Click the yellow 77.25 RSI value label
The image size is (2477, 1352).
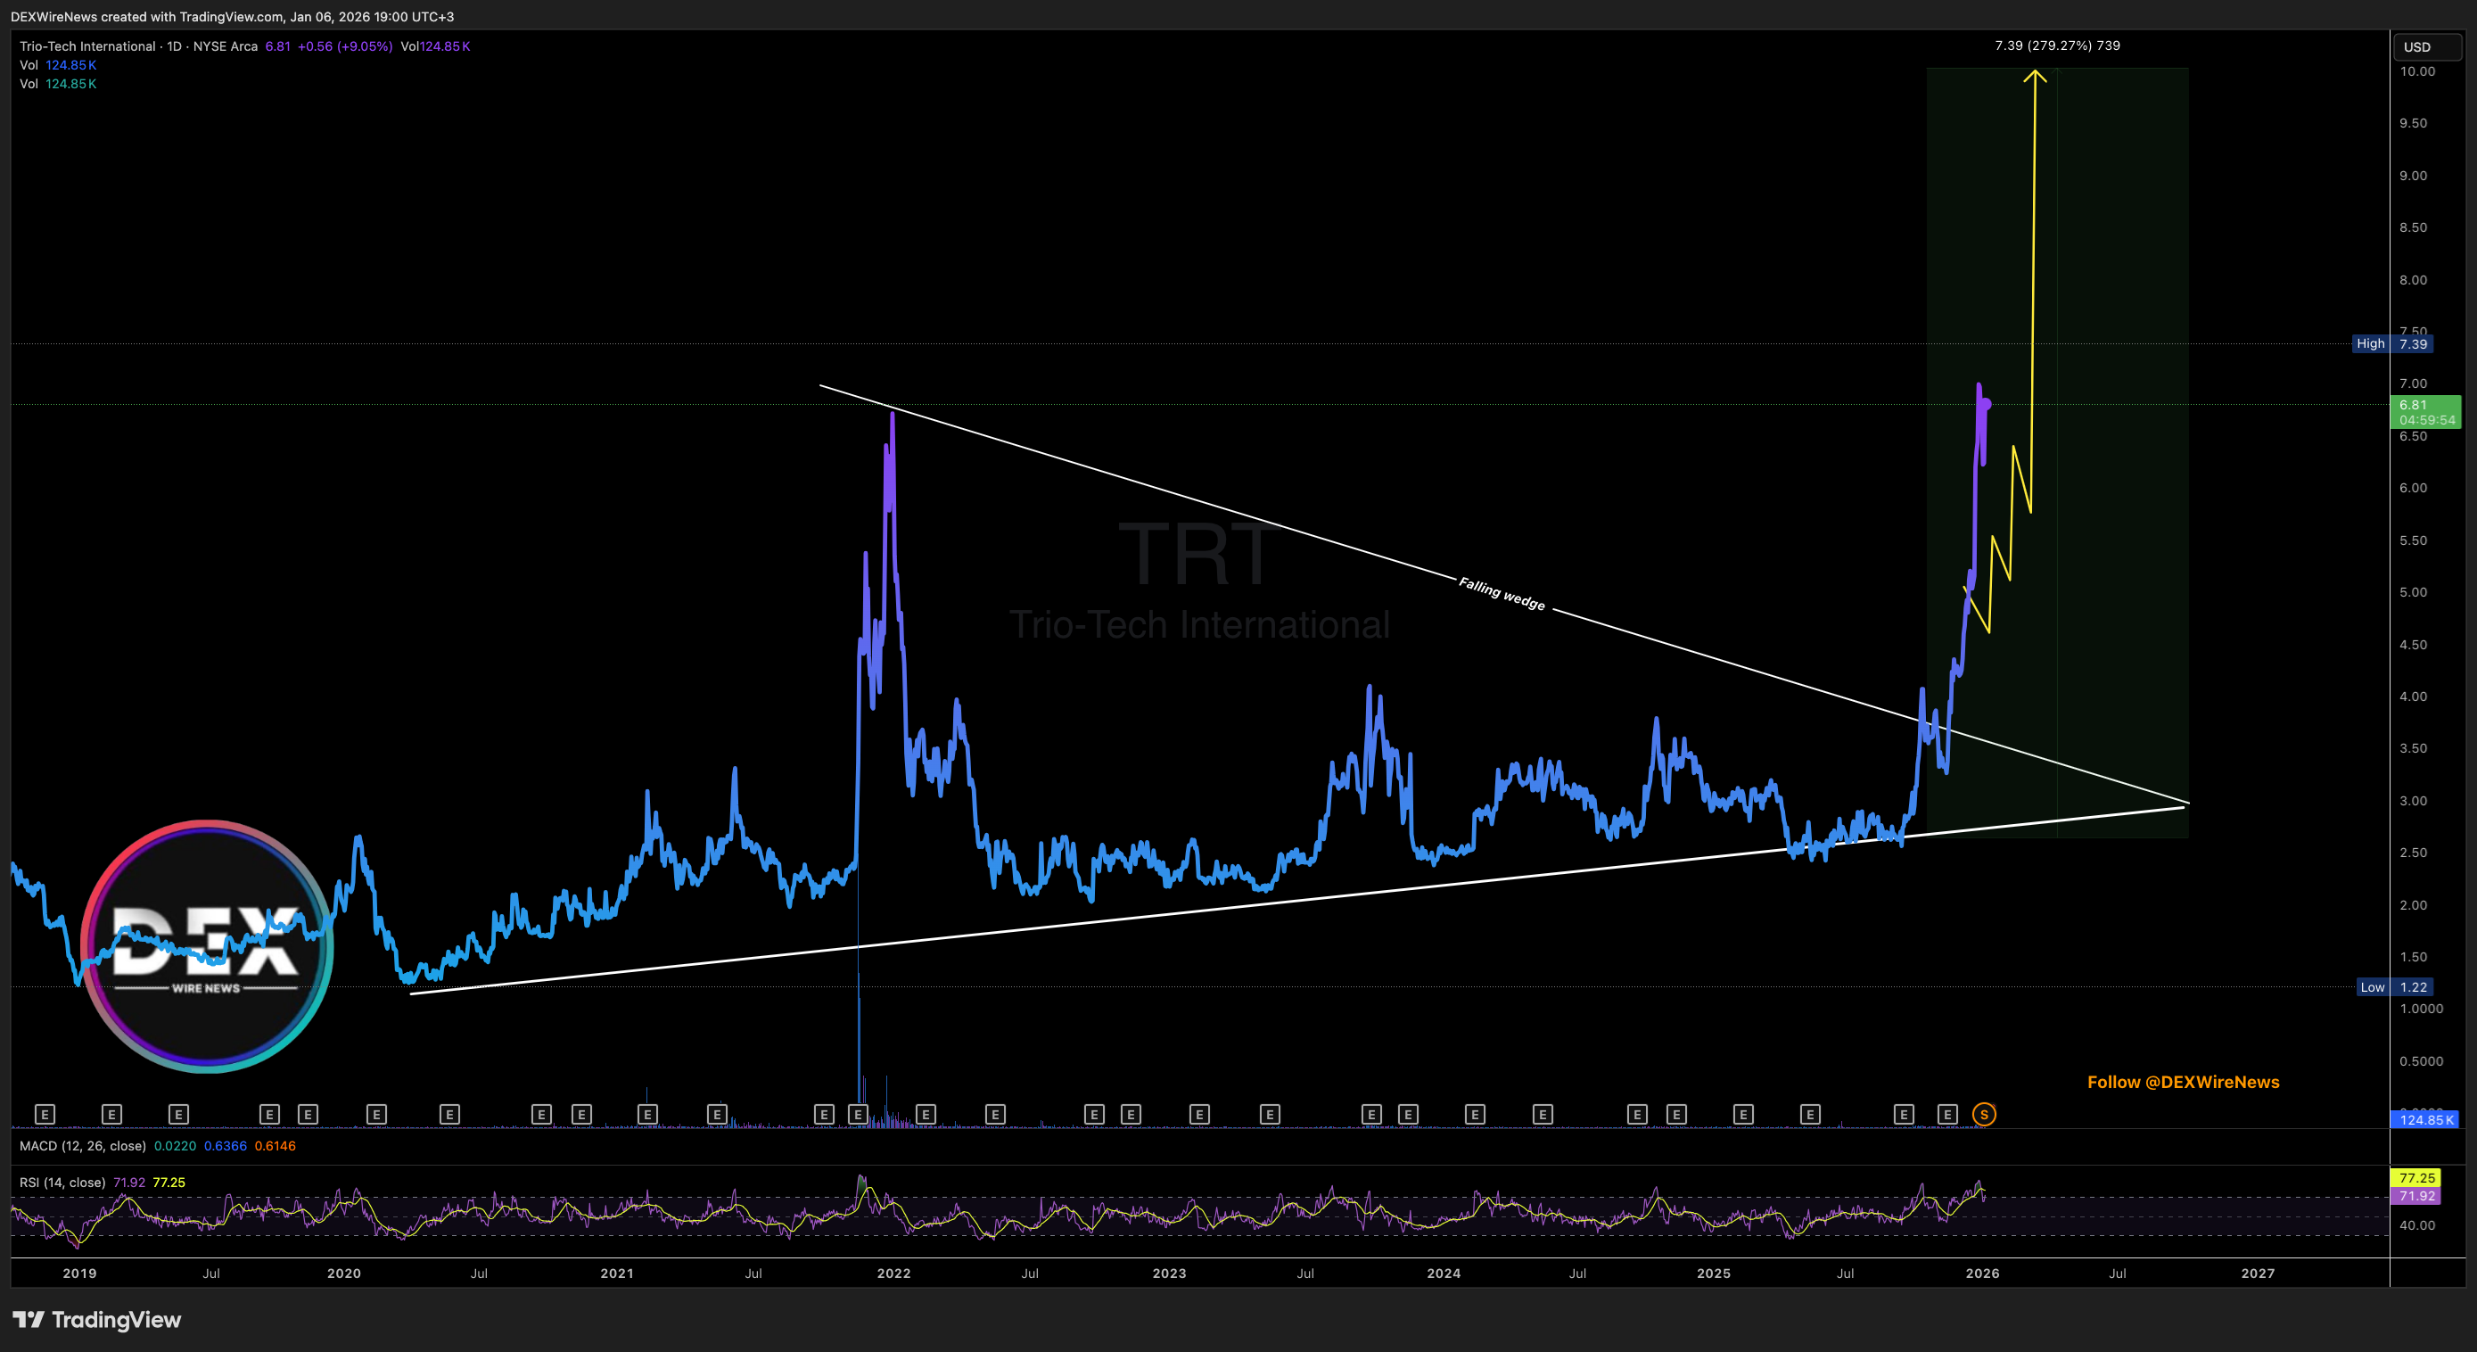[x=2416, y=1178]
